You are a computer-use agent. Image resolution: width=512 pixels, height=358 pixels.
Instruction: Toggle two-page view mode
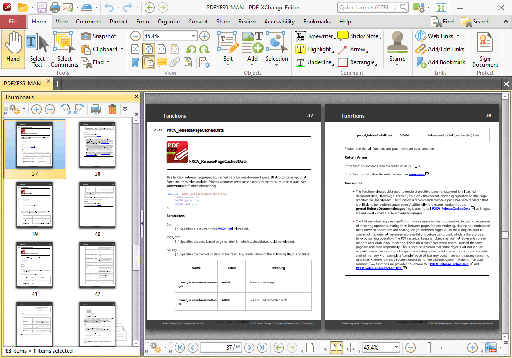[337, 347]
